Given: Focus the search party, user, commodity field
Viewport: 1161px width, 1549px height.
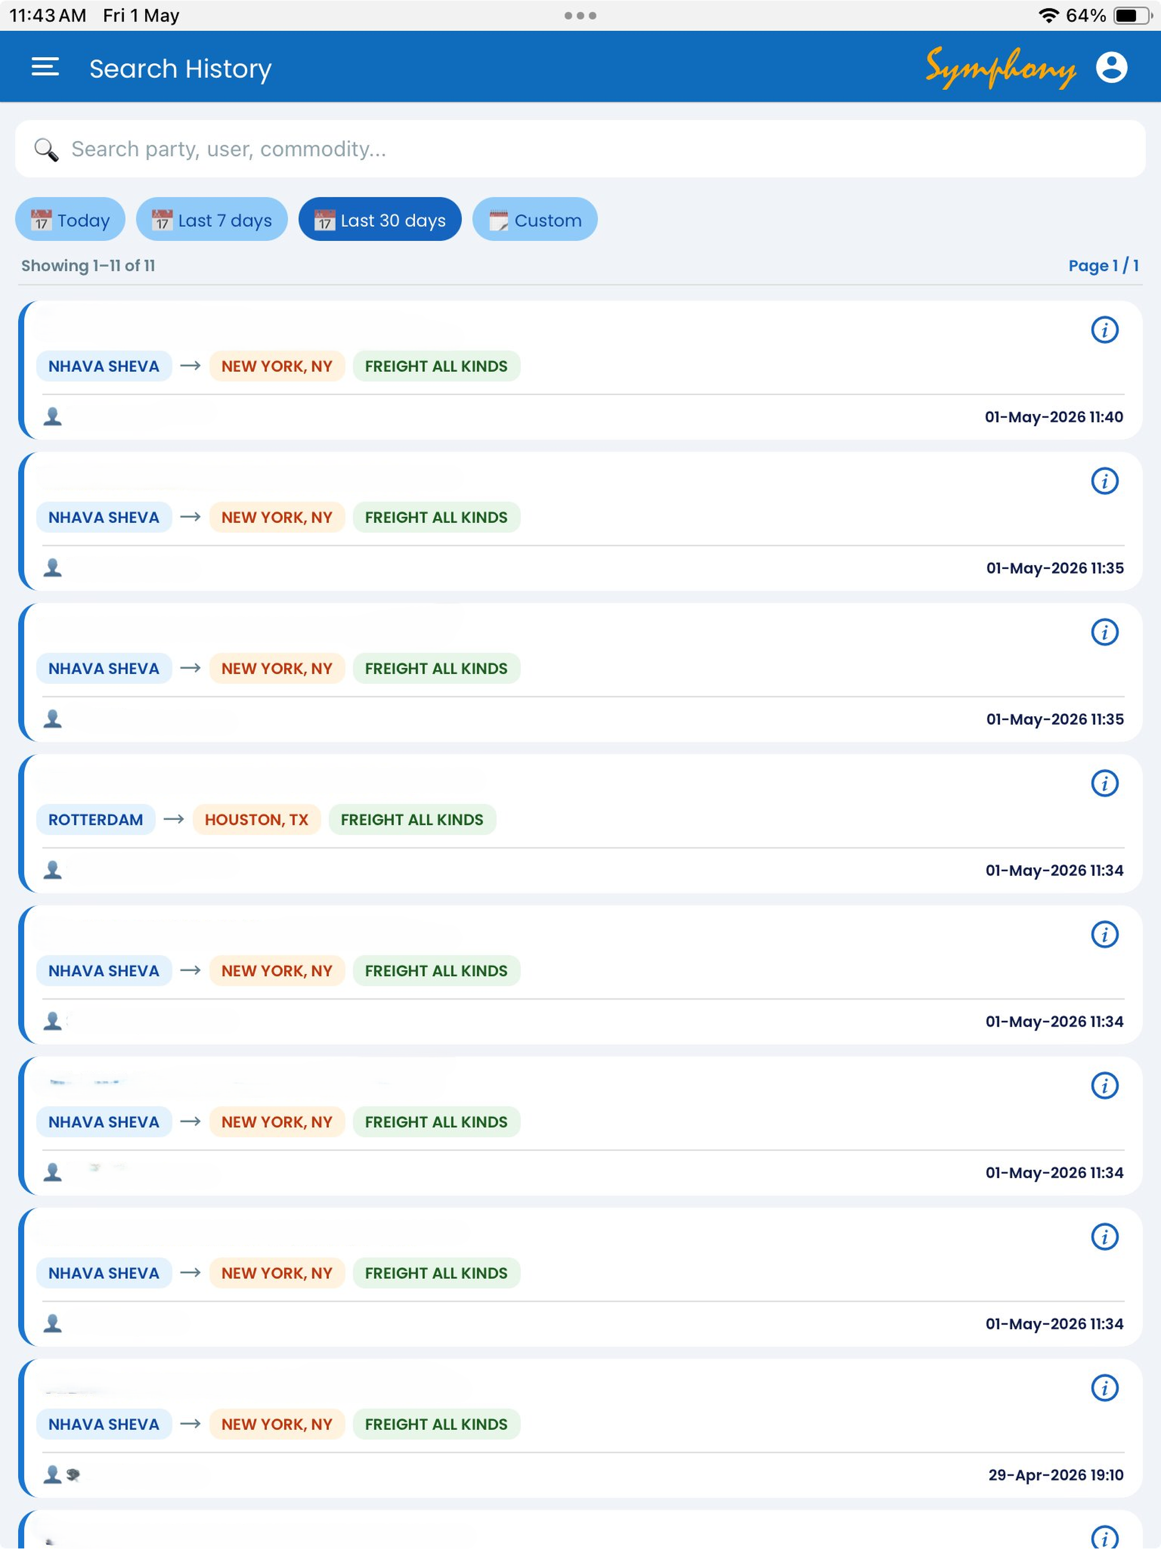Looking at the screenshot, I should [x=580, y=149].
